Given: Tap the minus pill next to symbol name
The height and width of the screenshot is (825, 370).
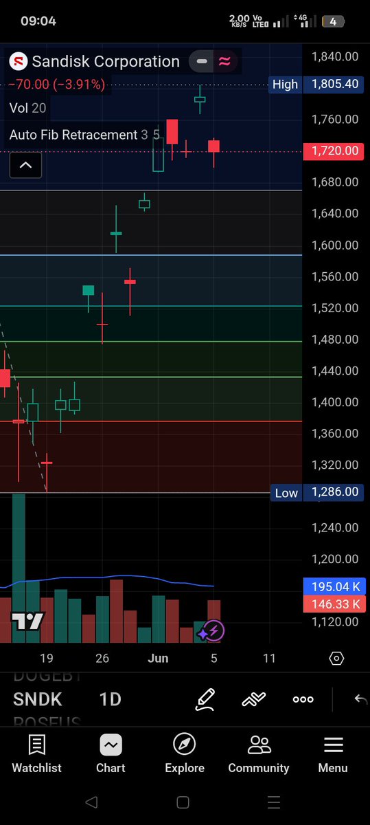Looking at the screenshot, I should [x=202, y=61].
